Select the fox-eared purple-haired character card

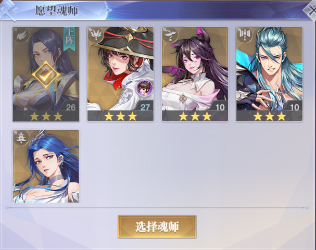coord(195,74)
